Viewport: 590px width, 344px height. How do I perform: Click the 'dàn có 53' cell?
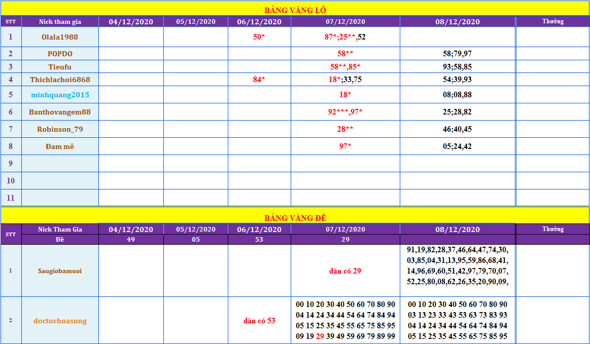[x=259, y=320]
